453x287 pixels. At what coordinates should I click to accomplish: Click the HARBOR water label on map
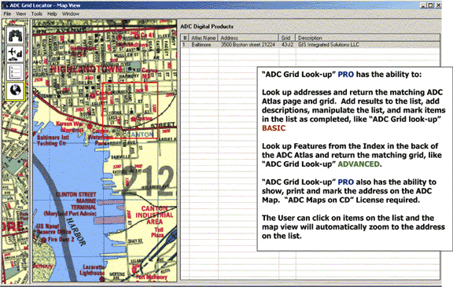pos(75,232)
